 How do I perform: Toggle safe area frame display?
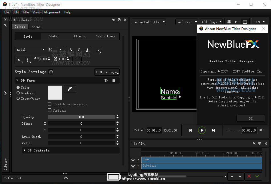[x=245, y=22]
